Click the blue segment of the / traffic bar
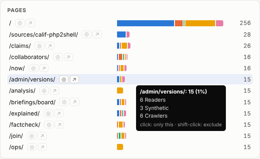260x159 pixels. click(146, 23)
